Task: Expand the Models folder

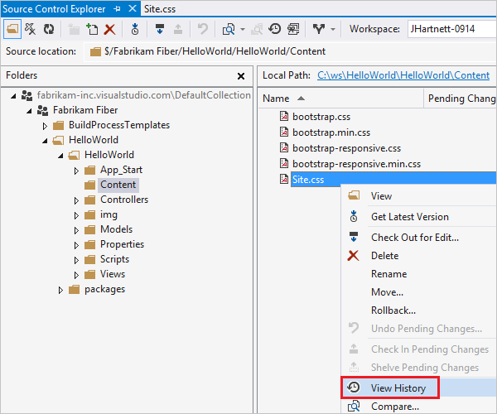Action: (x=76, y=230)
